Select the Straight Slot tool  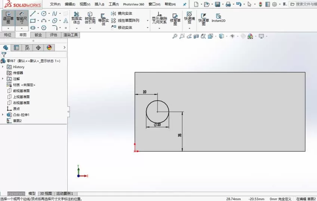click(33, 28)
